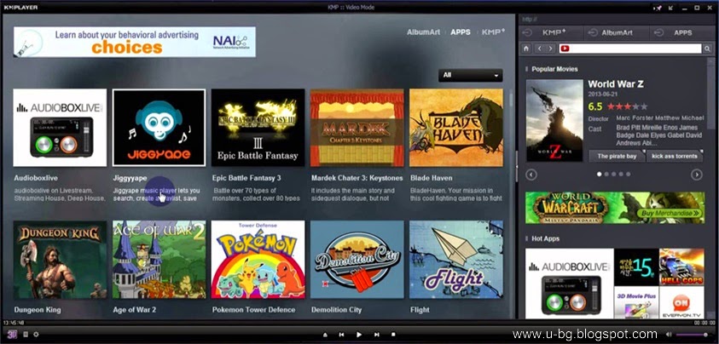Open Pokemon Tower Defence tile

point(258,259)
